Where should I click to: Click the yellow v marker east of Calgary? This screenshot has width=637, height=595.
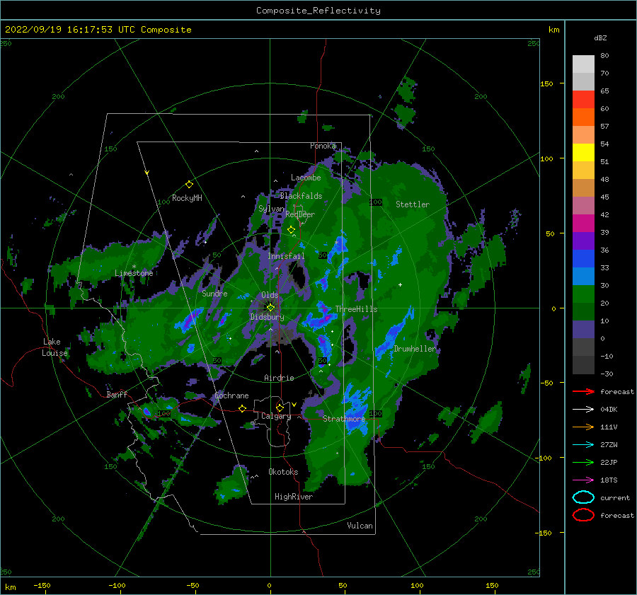tap(294, 405)
